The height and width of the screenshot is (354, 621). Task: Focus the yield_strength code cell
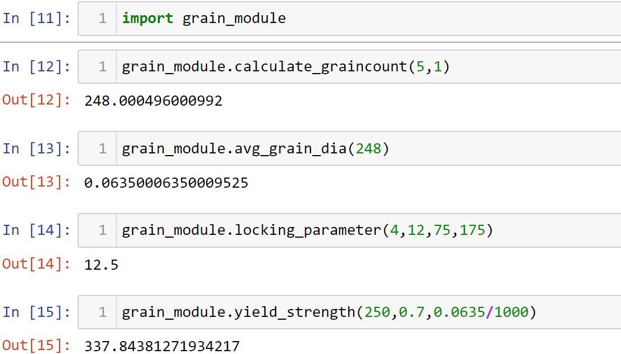coord(366,312)
